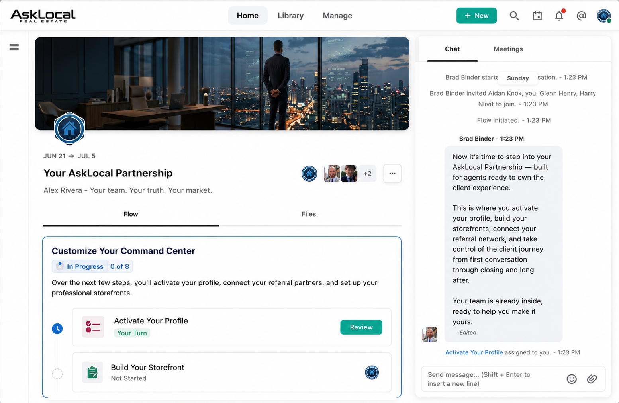Screen dimensions: 619x403
Task: Click the house avatar beside member photos
Action: (x=309, y=174)
